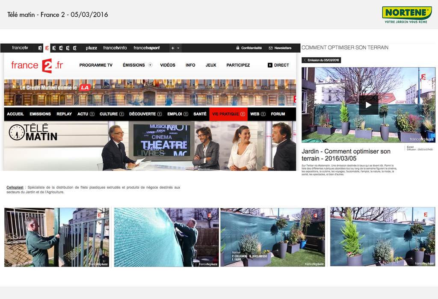Open the France Ô channel icon
Image resolution: width=438 pixels, height=299 pixels.
point(75,48)
